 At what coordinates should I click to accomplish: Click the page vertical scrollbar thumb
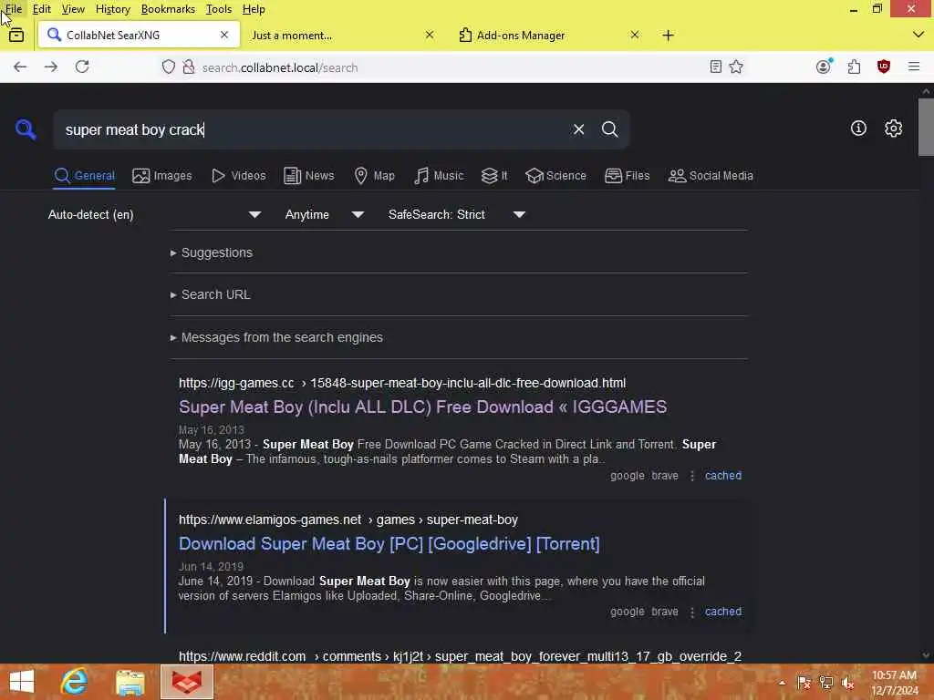926,127
